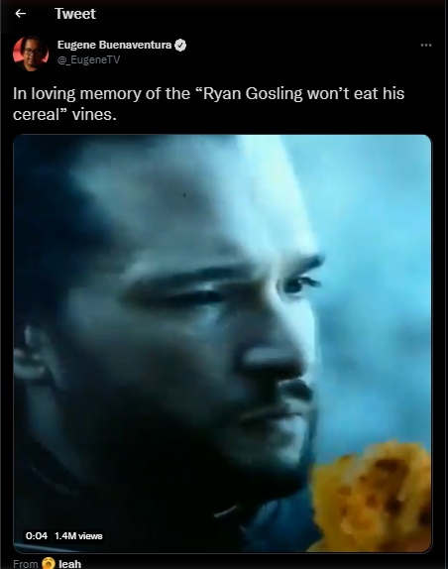This screenshot has width=448, height=569.
Task: Play the Ryan Gosling vine video
Action: 222,343
